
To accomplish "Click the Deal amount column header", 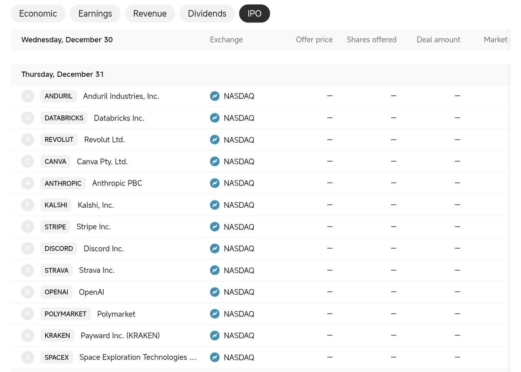I will [x=439, y=39].
